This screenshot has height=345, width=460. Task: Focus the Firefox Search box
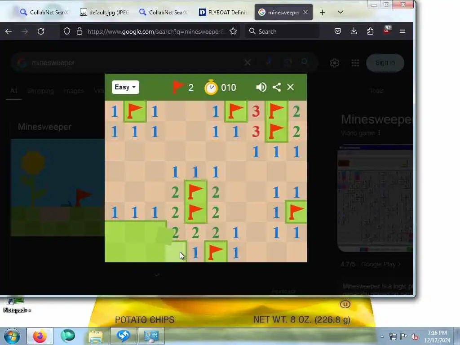282,31
